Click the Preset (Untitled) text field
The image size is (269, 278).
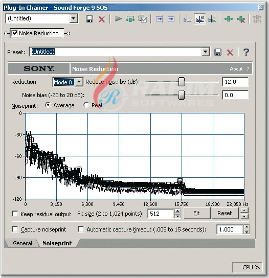(x=116, y=52)
